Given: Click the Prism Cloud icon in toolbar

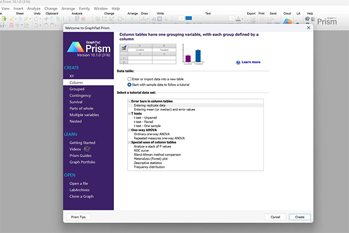Looking at the screenshot, I should pos(287,22).
